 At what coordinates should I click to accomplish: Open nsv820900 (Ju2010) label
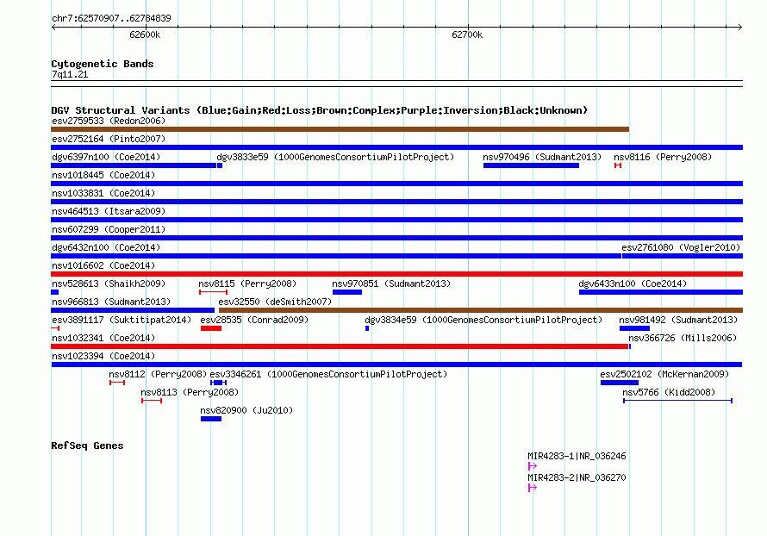(246, 410)
